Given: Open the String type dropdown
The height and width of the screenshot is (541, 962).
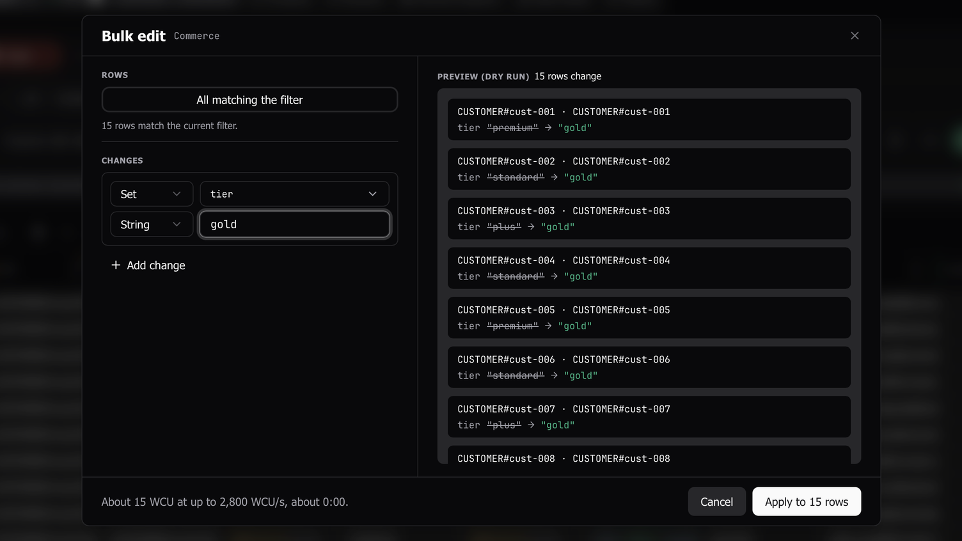Looking at the screenshot, I should (x=152, y=224).
